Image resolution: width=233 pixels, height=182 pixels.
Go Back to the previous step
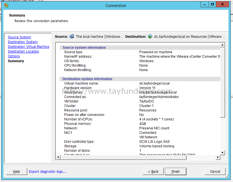coord(153,172)
